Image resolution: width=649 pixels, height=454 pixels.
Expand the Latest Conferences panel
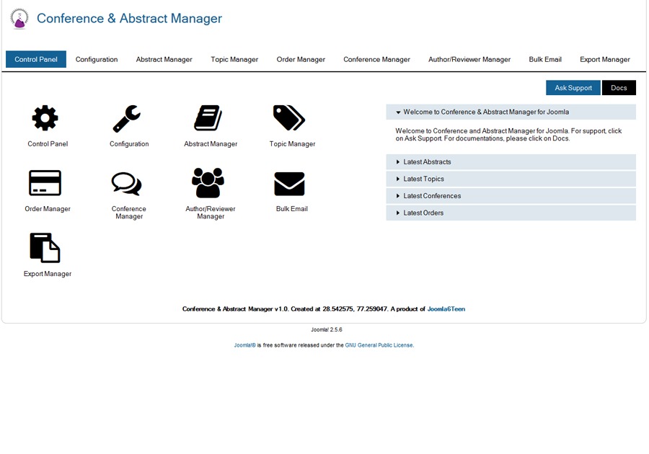point(511,195)
